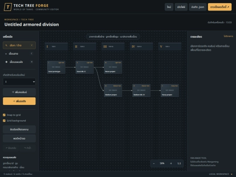236x177 pixels.
Task: Activate the pan tool with H shortcut
Action: [19, 62]
